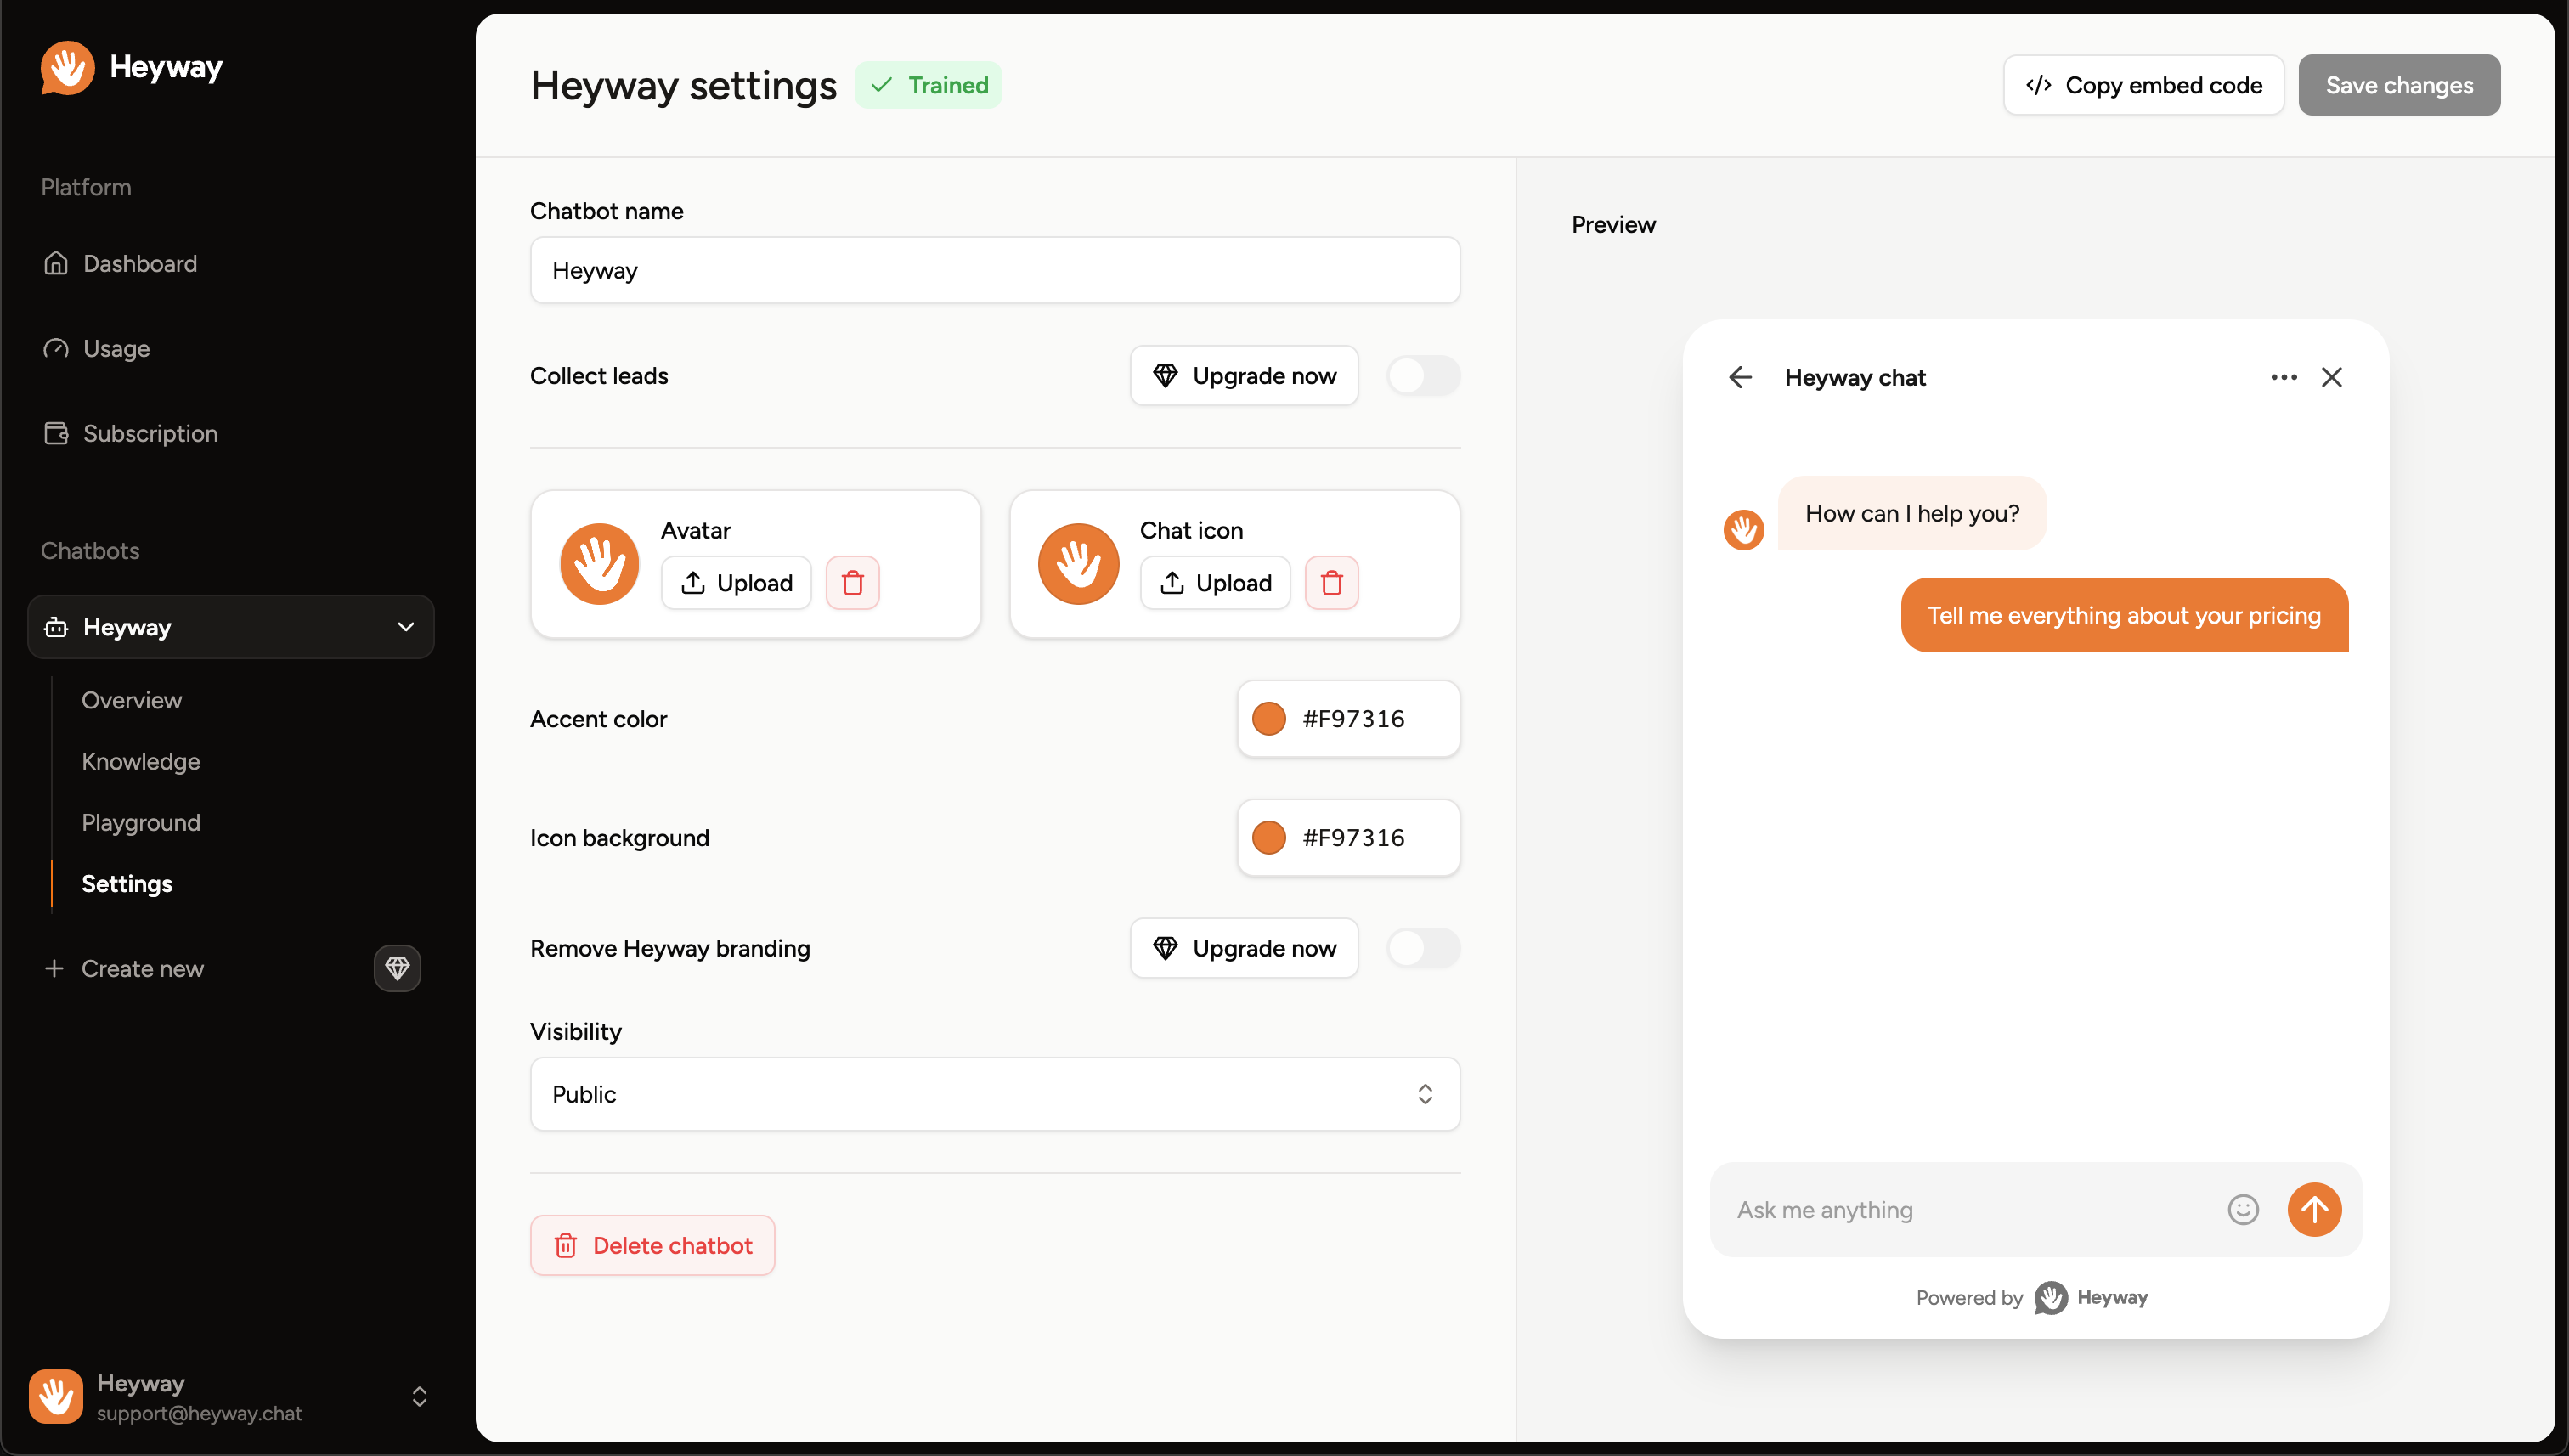The height and width of the screenshot is (1456, 2569).
Task: Click the Icon background hex value #F97316
Action: 1353,838
